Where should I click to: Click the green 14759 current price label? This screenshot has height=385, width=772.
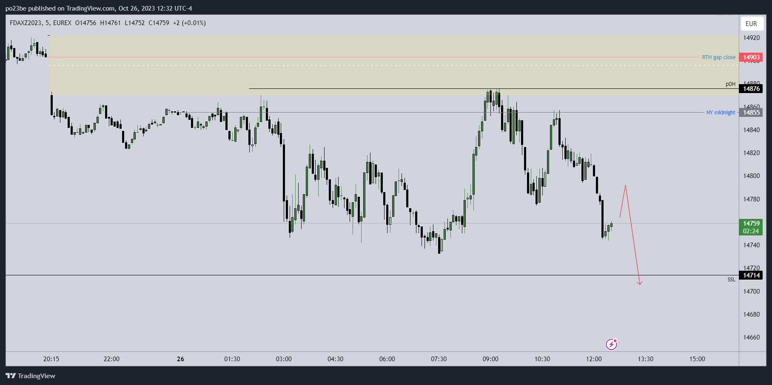pos(751,224)
